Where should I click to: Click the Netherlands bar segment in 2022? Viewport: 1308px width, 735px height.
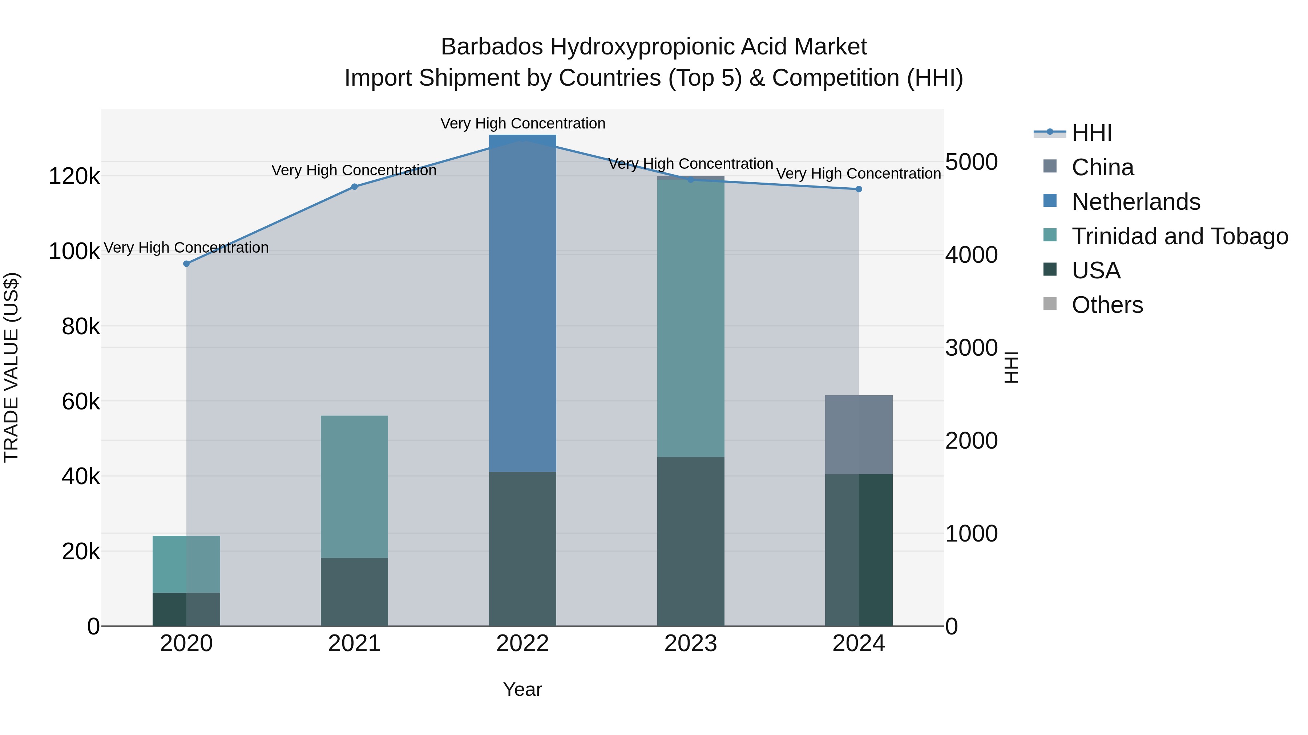coord(522,303)
